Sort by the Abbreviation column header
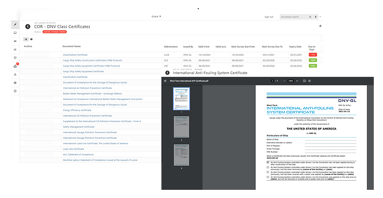Image resolution: width=383 pixels, height=198 pixels. (x=171, y=47)
